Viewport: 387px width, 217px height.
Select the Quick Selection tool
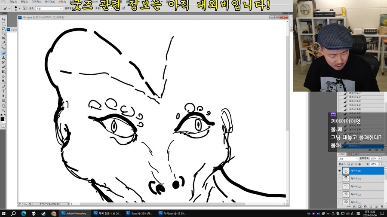pyautogui.click(x=3, y=33)
